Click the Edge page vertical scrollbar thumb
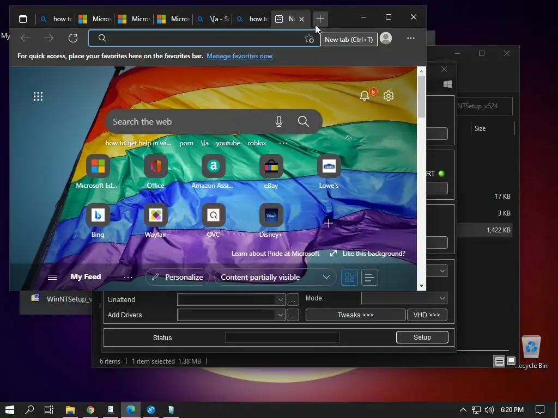558x418 pixels. coord(421,96)
